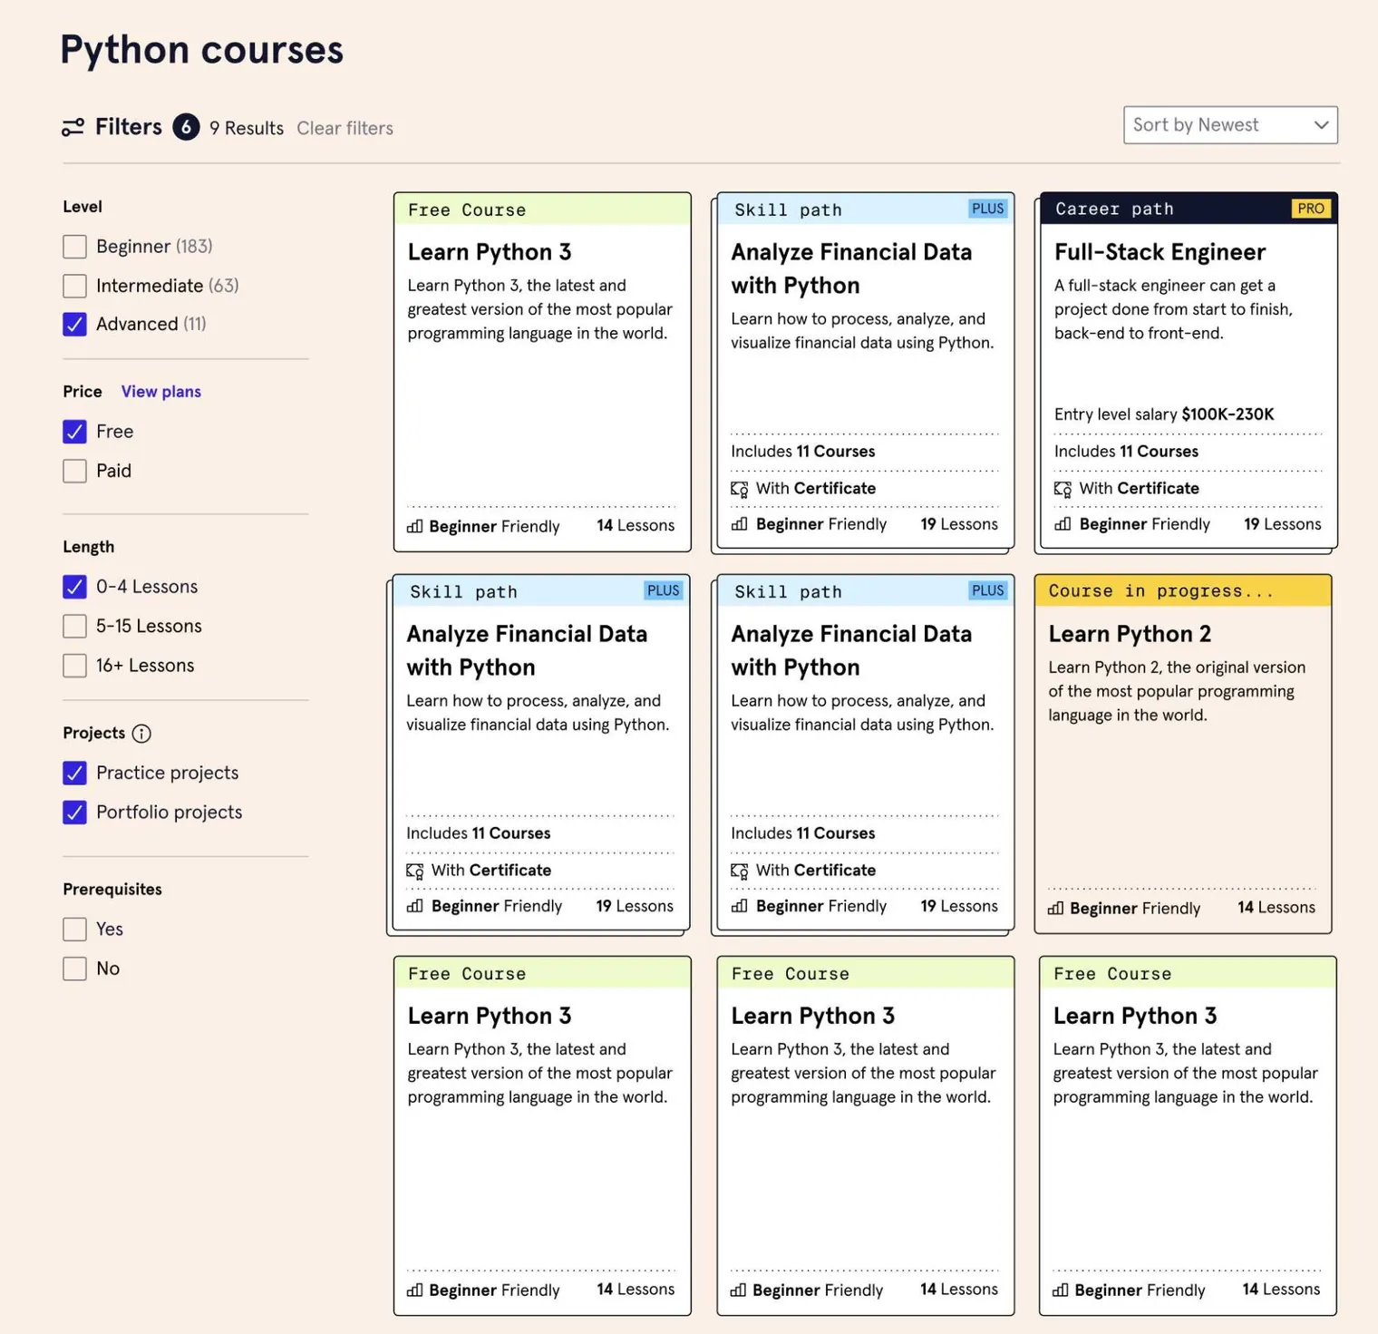Click 14 Lessons on Learn Python 2 card

coord(1276,908)
